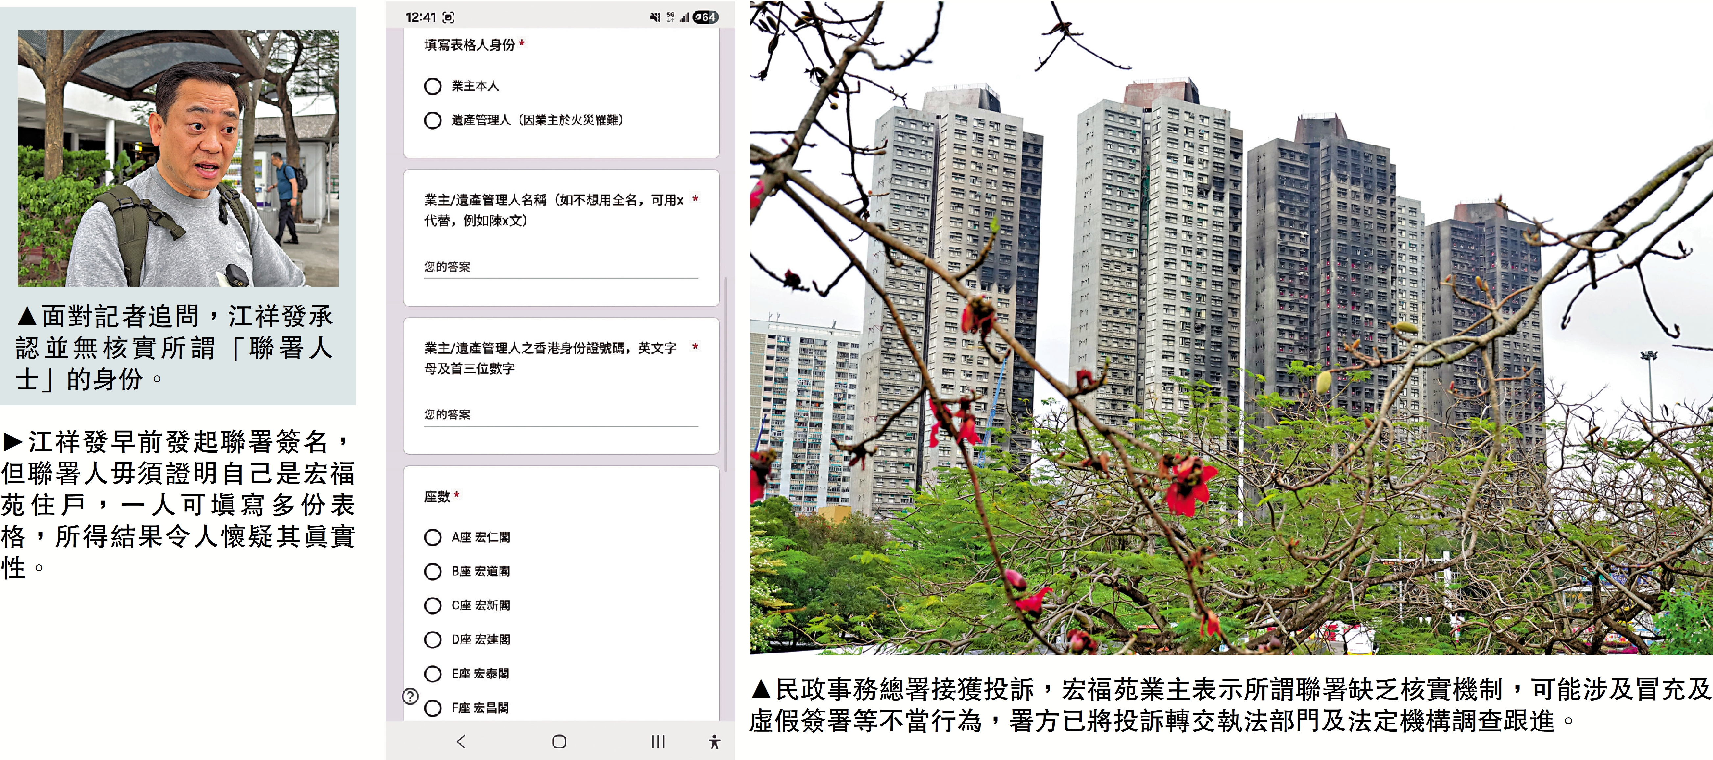Tap the battery indicator in status bar
1713x760 pixels.
point(705,17)
